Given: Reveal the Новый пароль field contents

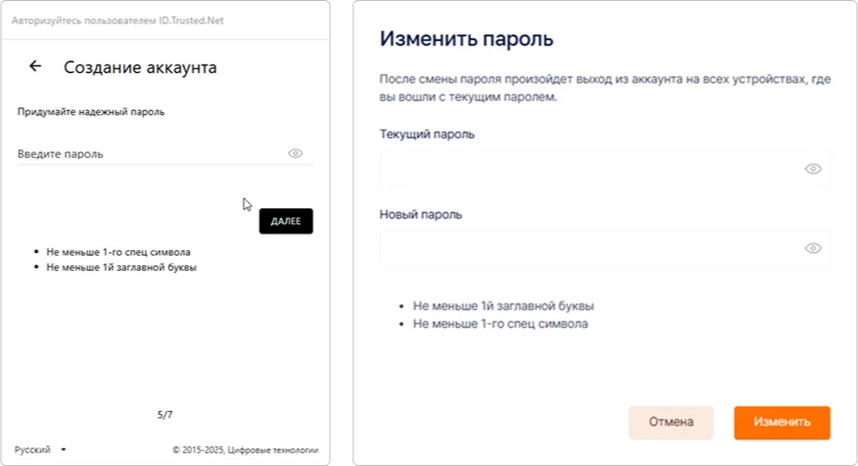Looking at the screenshot, I should (x=812, y=248).
